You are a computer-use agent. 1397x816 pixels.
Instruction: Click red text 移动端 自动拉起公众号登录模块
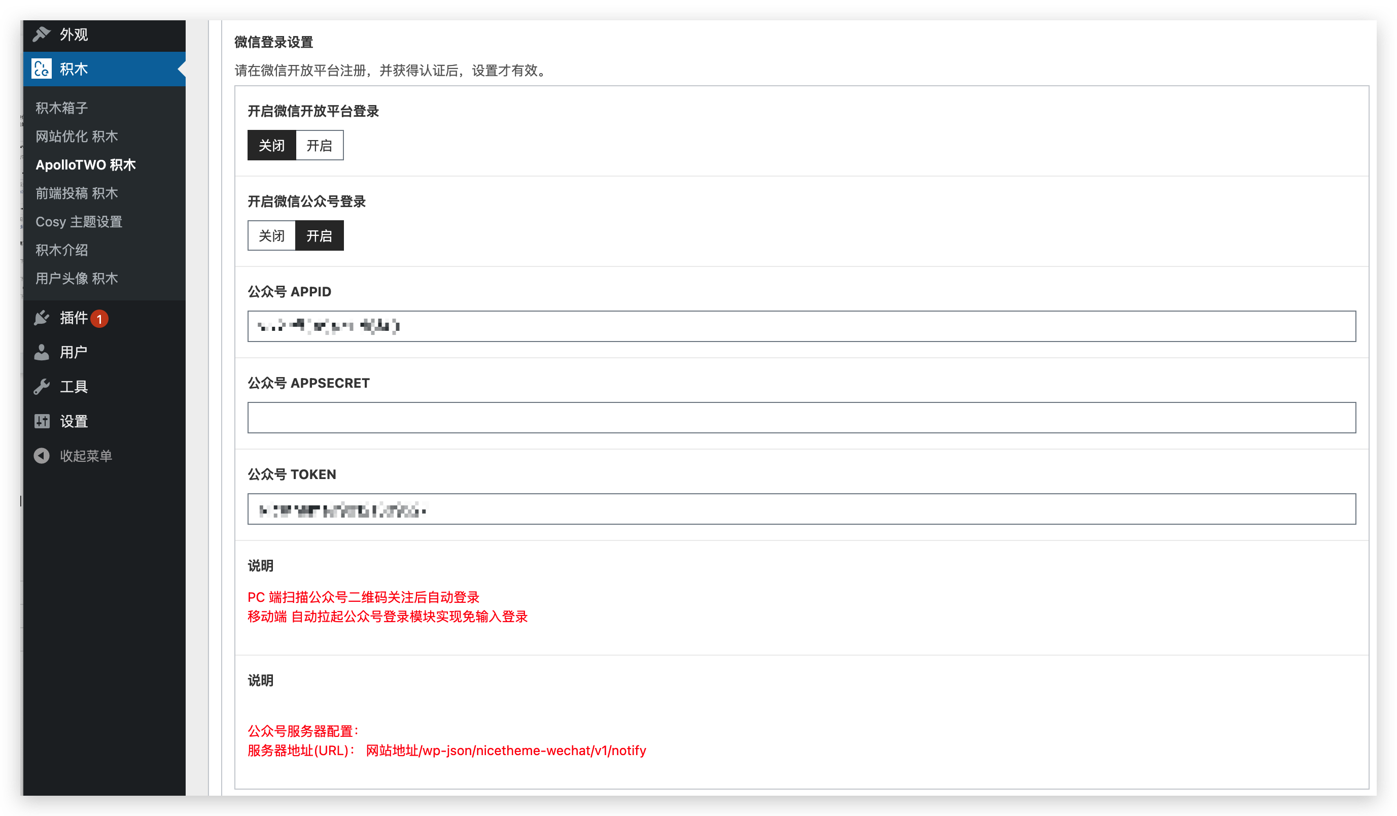coord(388,617)
